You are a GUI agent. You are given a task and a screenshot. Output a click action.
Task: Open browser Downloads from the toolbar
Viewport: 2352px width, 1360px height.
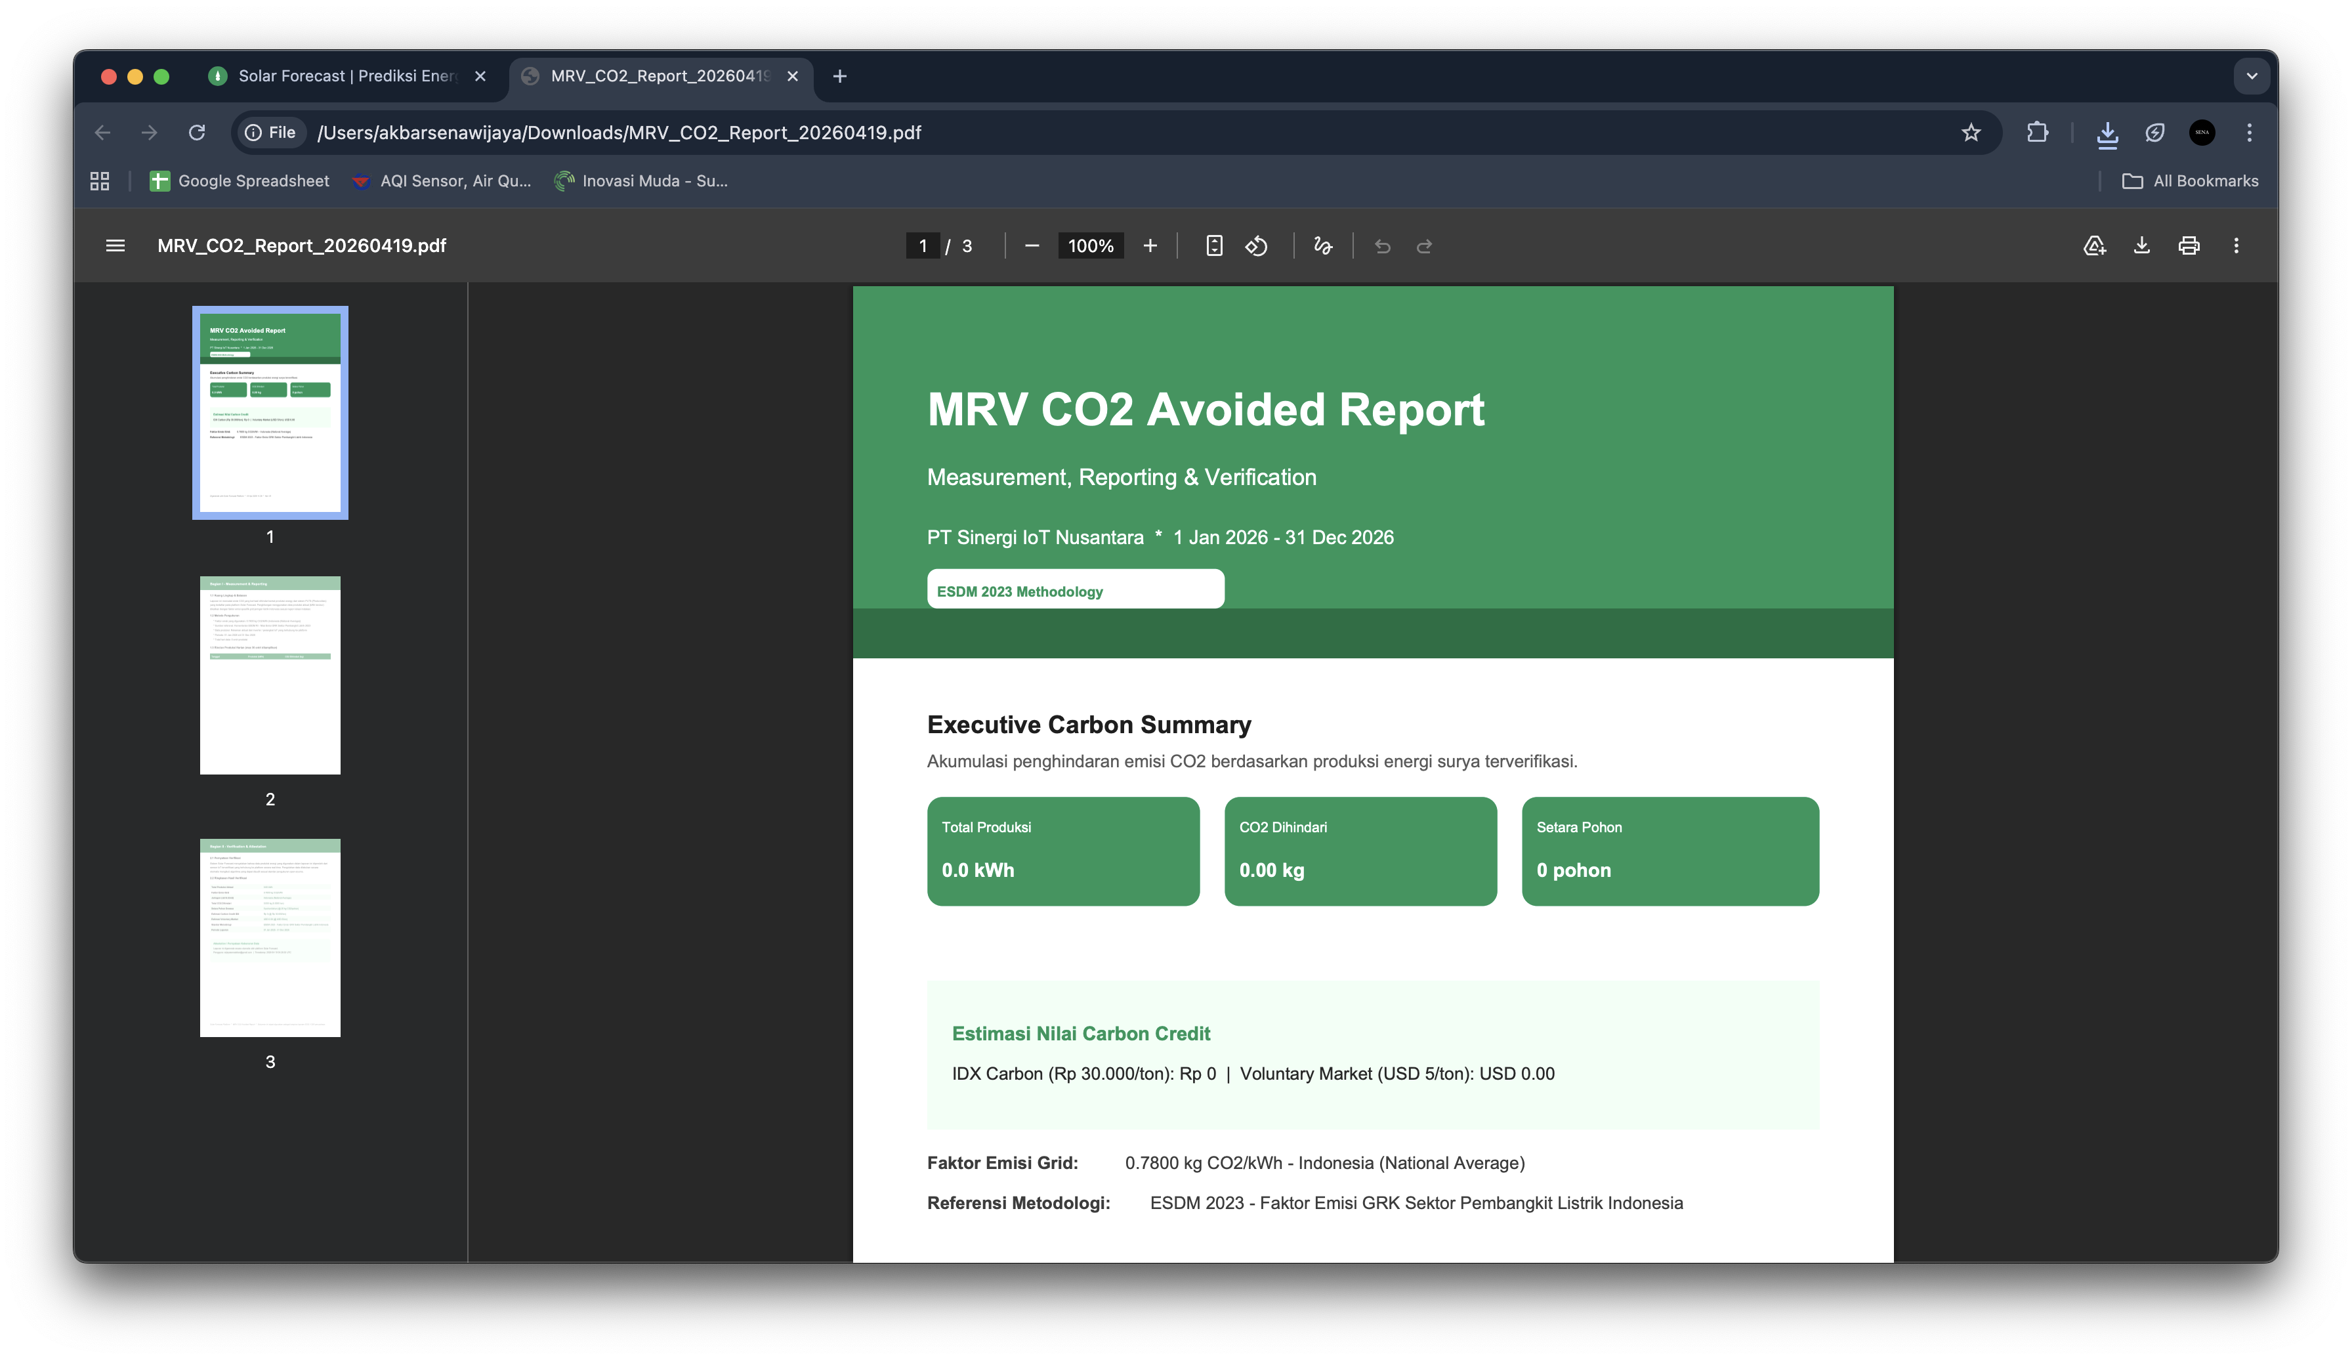click(2109, 133)
